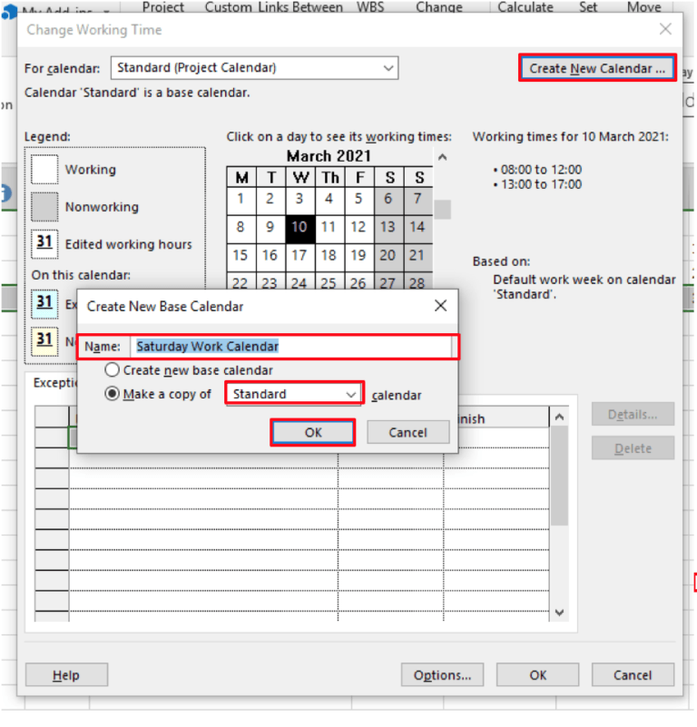The width and height of the screenshot is (697, 727).
Task: Close the Create New Base Calendar dialog
Action: tap(440, 306)
